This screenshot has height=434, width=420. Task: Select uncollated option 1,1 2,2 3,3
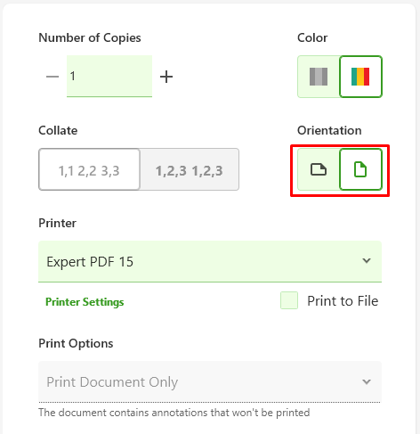[x=89, y=169]
